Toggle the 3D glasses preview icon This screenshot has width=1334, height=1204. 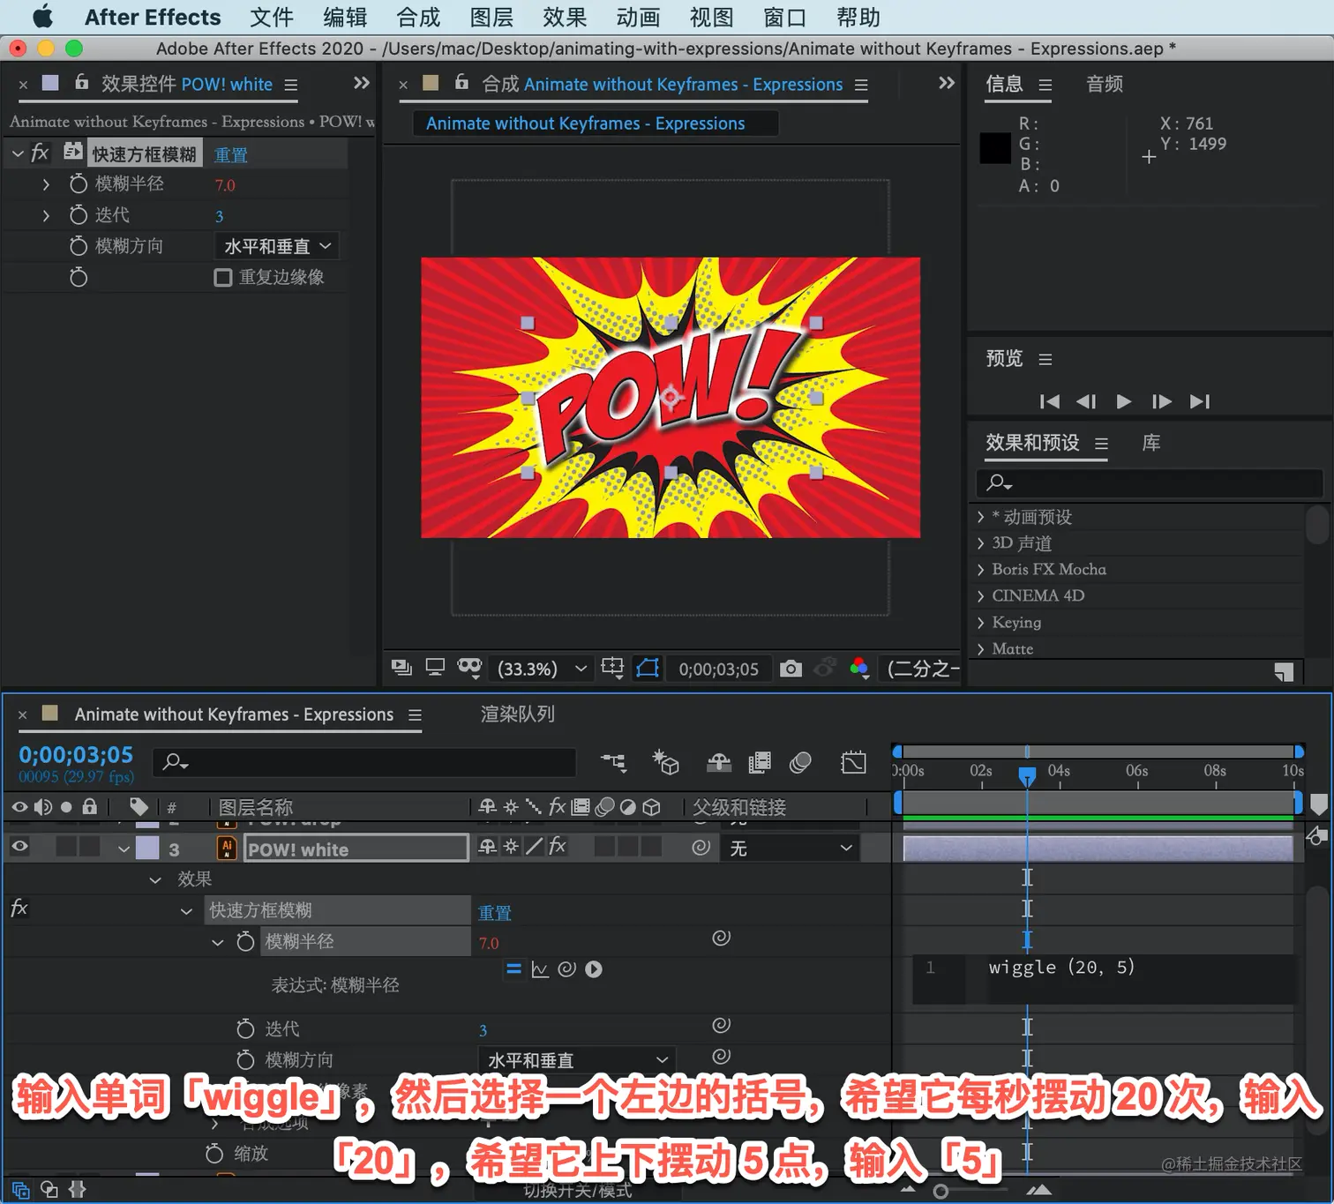click(469, 668)
